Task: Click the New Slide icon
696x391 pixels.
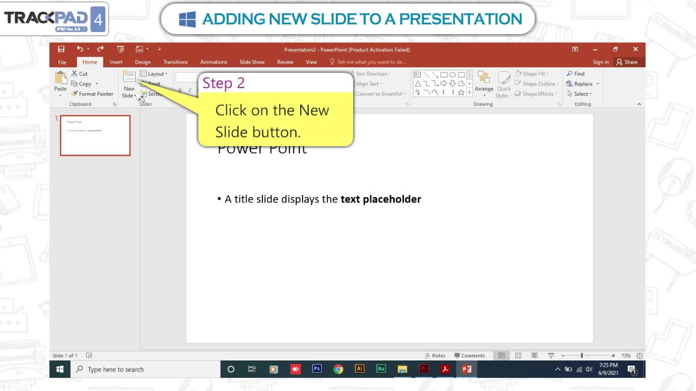Action: [129, 77]
